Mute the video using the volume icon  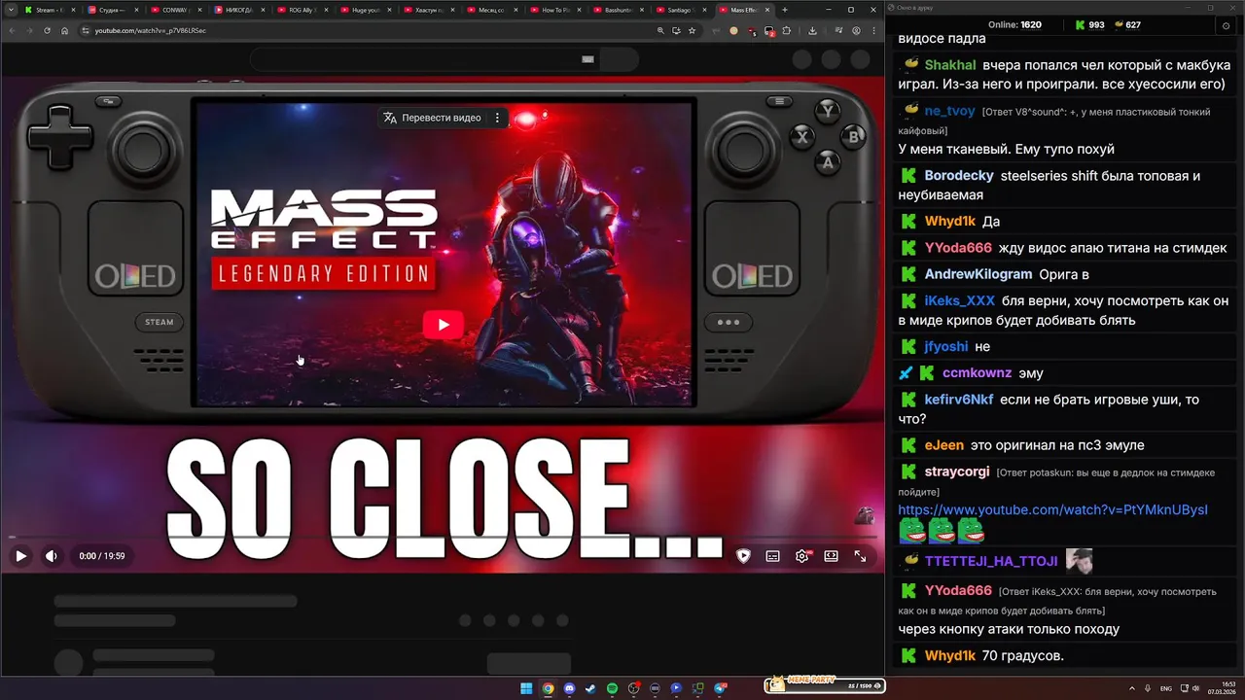[52, 556]
